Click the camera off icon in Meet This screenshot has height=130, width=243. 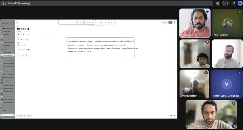click(x=218, y=3)
